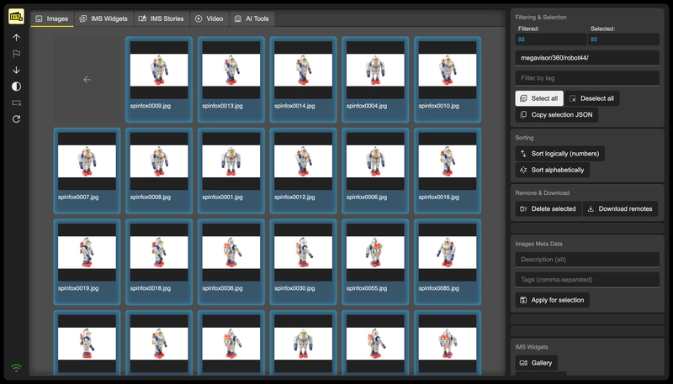Select the spinfox0009.jpg thumbnail
The image size is (673, 384).
coord(159,80)
